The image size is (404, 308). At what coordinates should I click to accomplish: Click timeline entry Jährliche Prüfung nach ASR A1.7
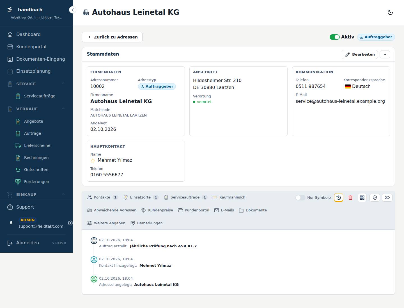coord(163,246)
